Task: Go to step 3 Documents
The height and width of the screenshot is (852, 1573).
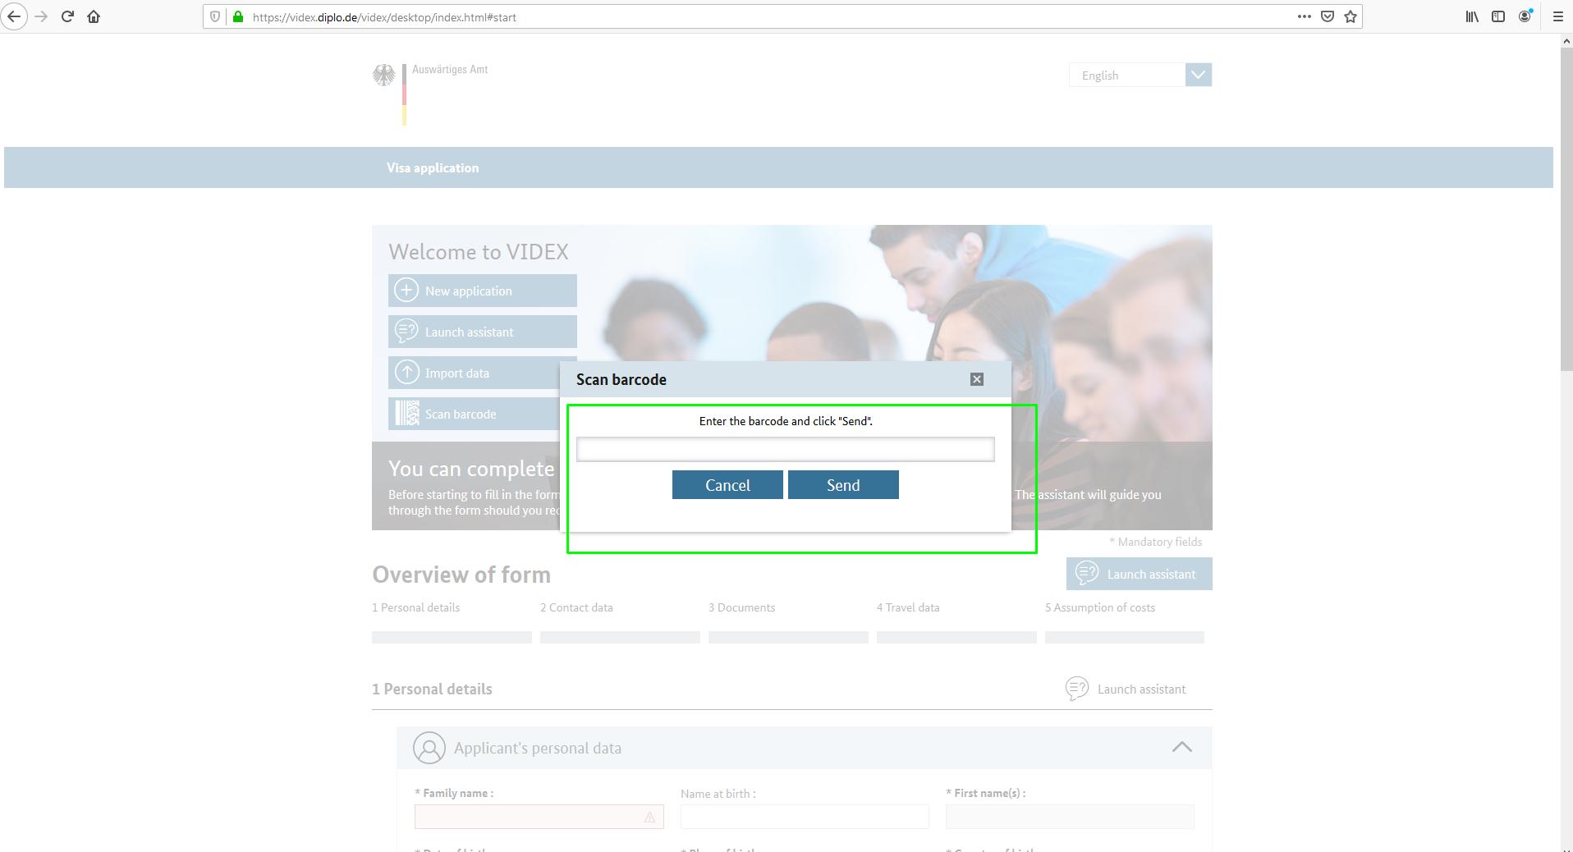Action: [x=742, y=607]
